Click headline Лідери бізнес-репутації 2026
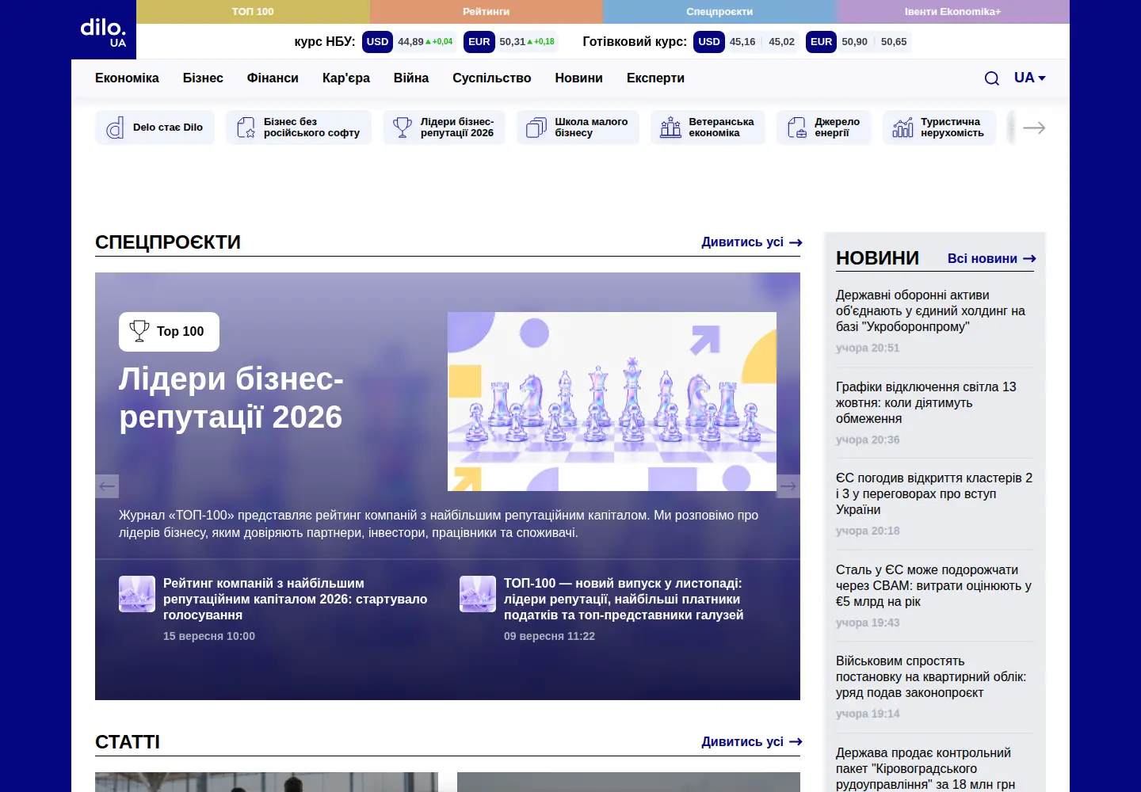The width and height of the screenshot is (1141, 792). [x=231, y=398]
